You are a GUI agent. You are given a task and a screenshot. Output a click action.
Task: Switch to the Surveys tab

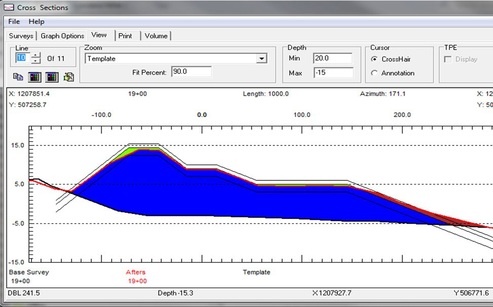coord(21,36)
